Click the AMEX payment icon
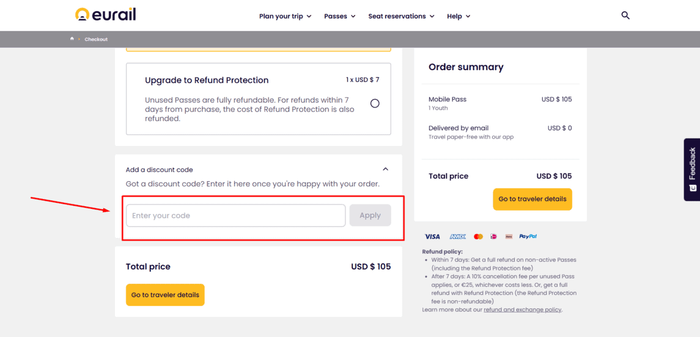700x337 pixels. coord(457,236)
